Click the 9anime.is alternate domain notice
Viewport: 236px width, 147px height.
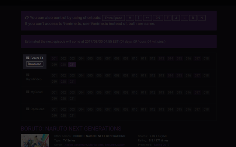pyautogui.click(x=90, y=24)
